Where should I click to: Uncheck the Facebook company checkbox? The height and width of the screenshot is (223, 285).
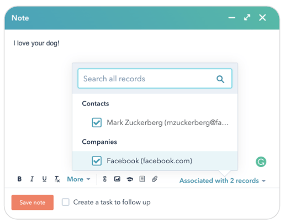coord(97,160)
